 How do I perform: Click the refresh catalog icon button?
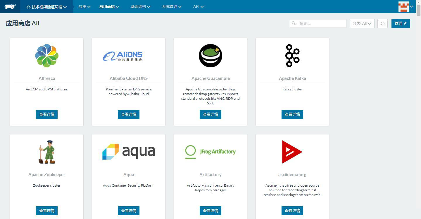click(x=382, y=23)
